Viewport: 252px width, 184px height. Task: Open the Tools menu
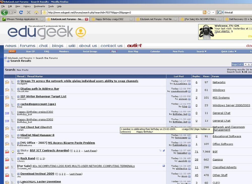click(51, 6)
